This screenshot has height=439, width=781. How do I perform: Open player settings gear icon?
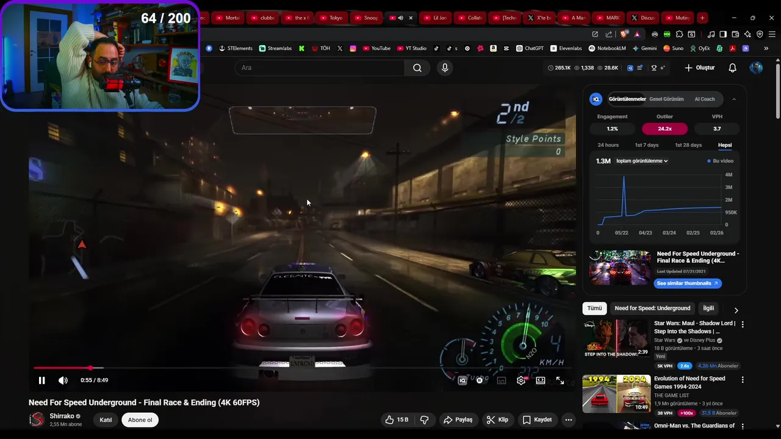click(x=521, y=380)
